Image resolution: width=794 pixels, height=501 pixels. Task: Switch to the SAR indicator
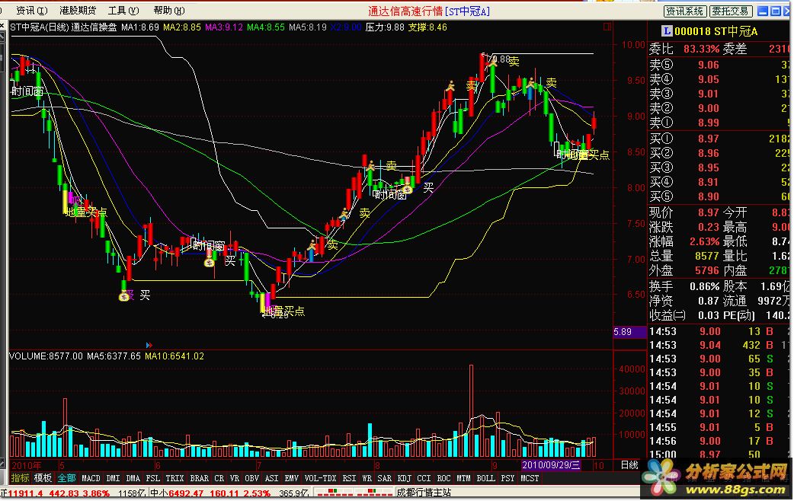point(384,478)
